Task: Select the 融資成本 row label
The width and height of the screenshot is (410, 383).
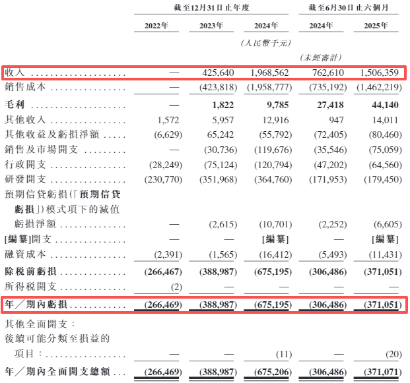Action: 25,254
